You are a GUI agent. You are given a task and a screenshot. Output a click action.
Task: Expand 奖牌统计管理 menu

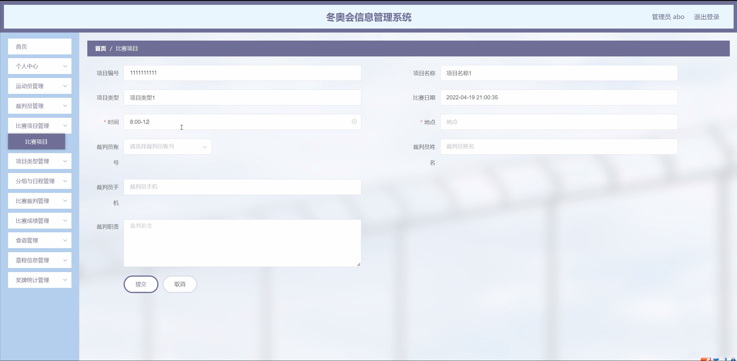tap(39, 280)
